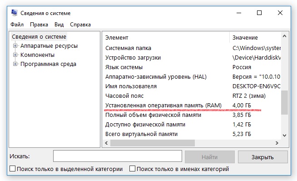Click the Значение column header
297x181 pixels.
(255, 38)
